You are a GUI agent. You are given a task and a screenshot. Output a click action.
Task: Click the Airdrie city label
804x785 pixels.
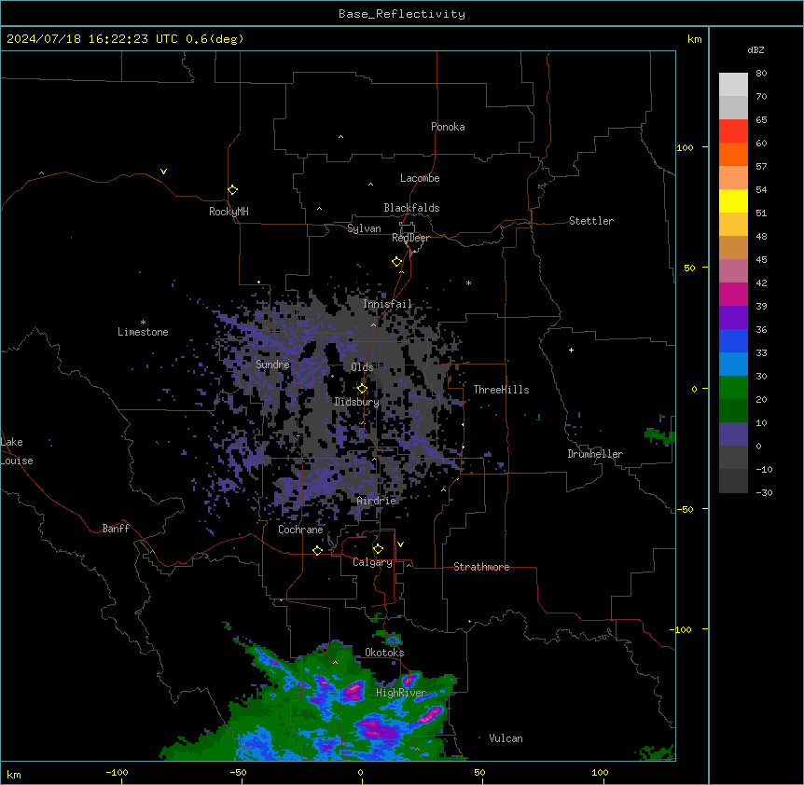(377, 501)
